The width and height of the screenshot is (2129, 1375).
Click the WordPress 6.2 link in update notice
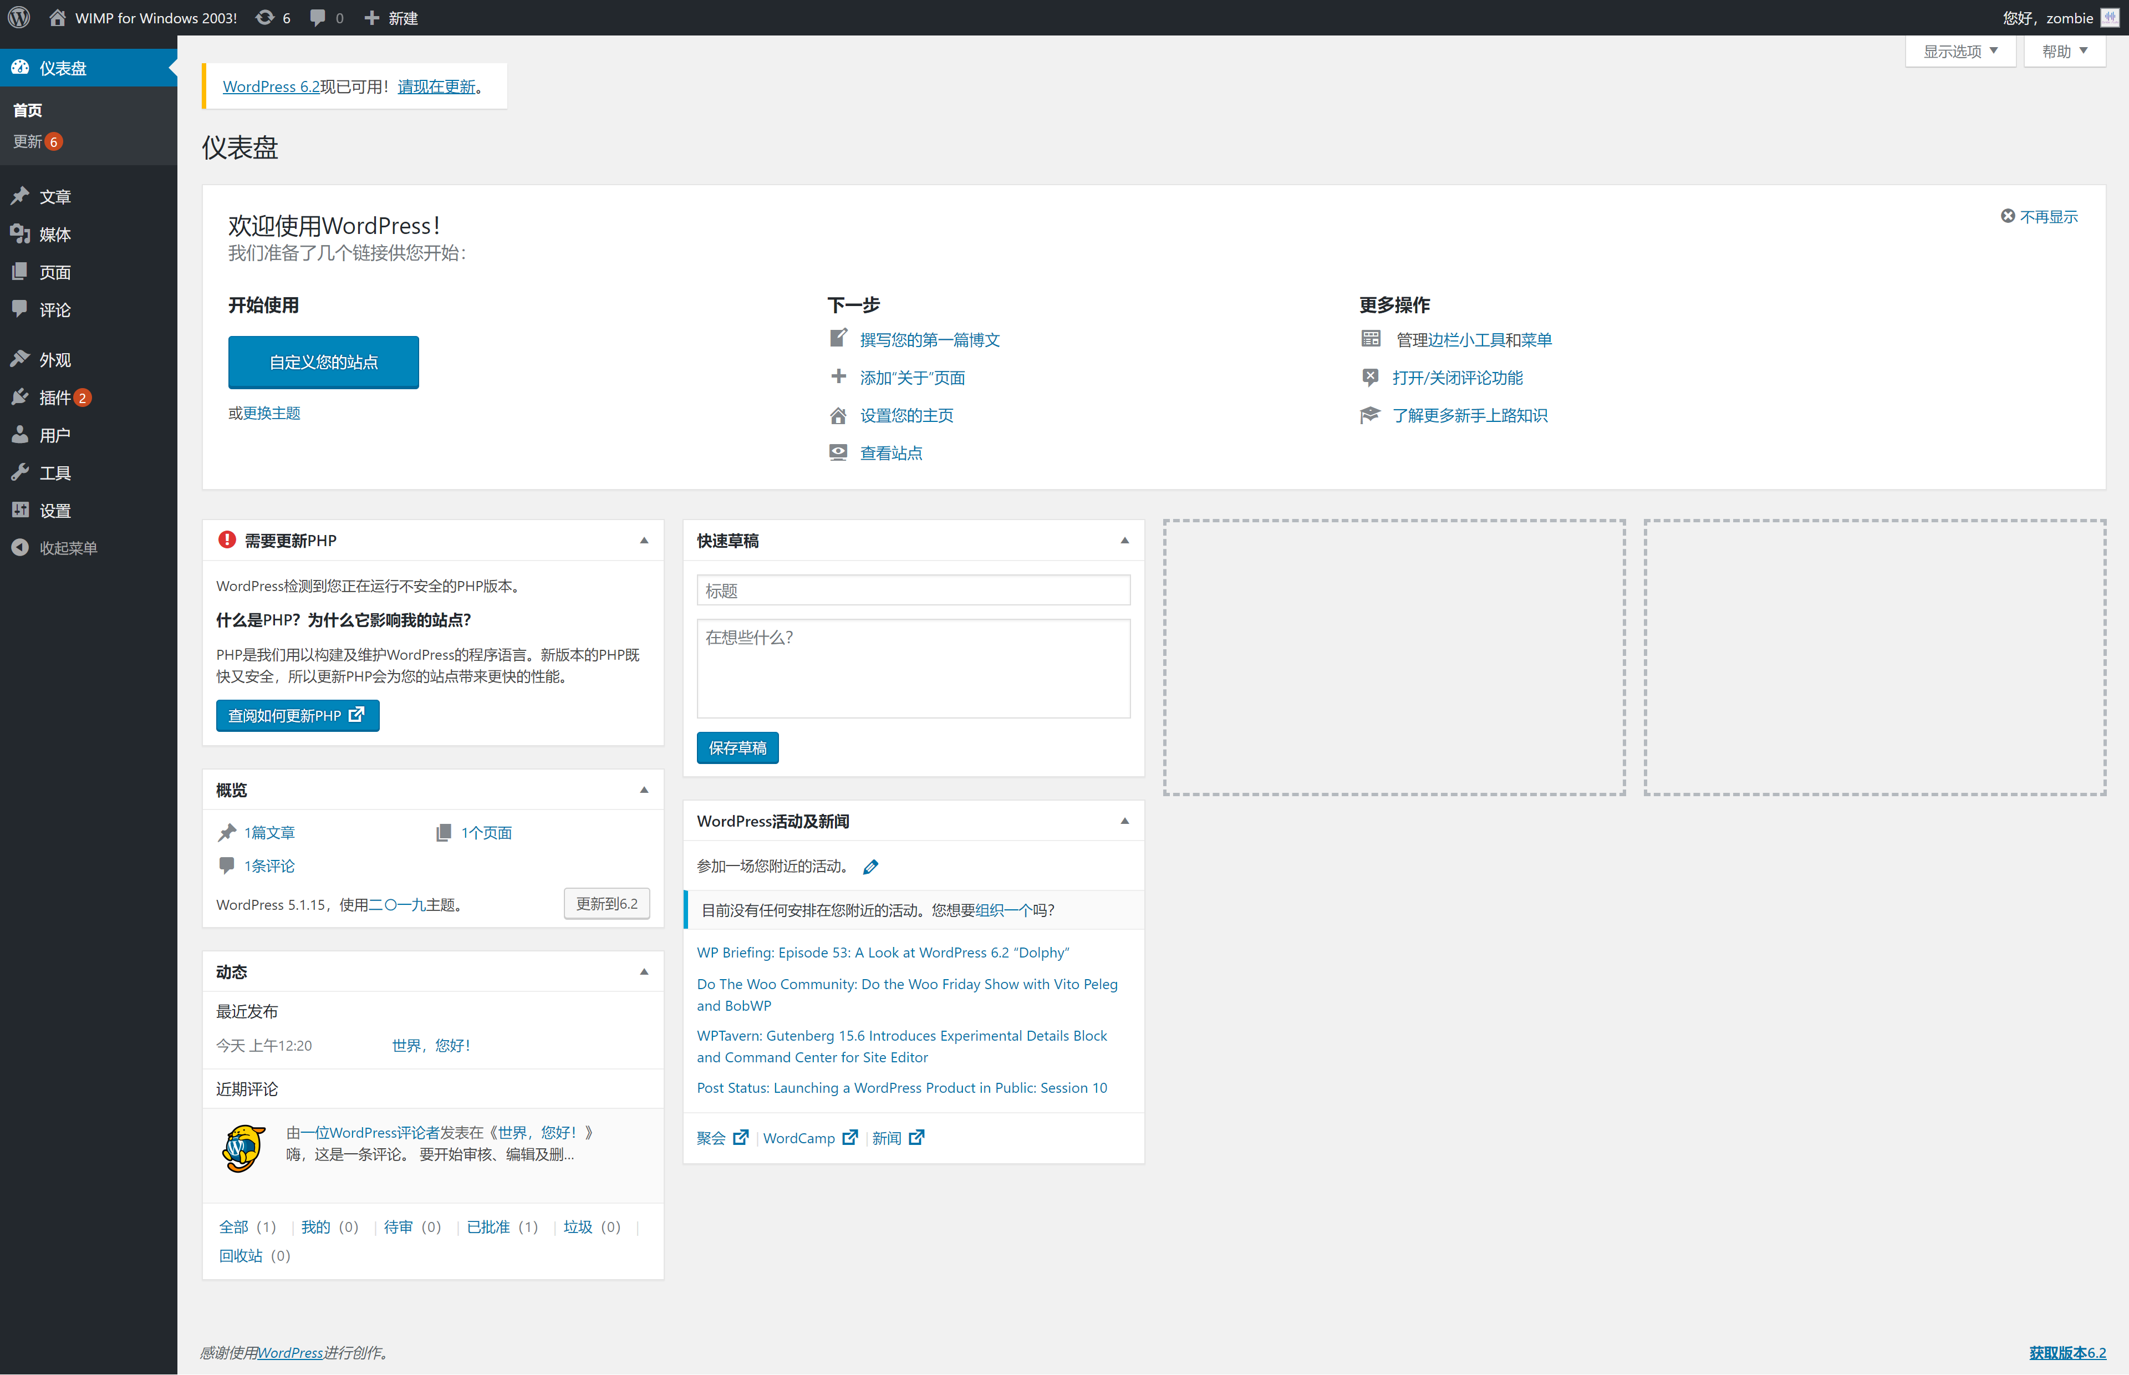pyautogui.click(x=271, y=86)
